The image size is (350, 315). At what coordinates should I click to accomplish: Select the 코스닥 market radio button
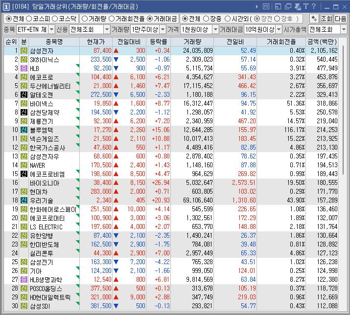pos(55,19)
